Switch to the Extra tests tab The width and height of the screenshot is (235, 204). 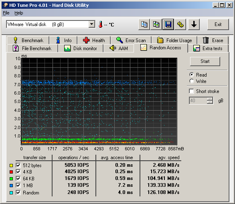click(x=208, y=48)
